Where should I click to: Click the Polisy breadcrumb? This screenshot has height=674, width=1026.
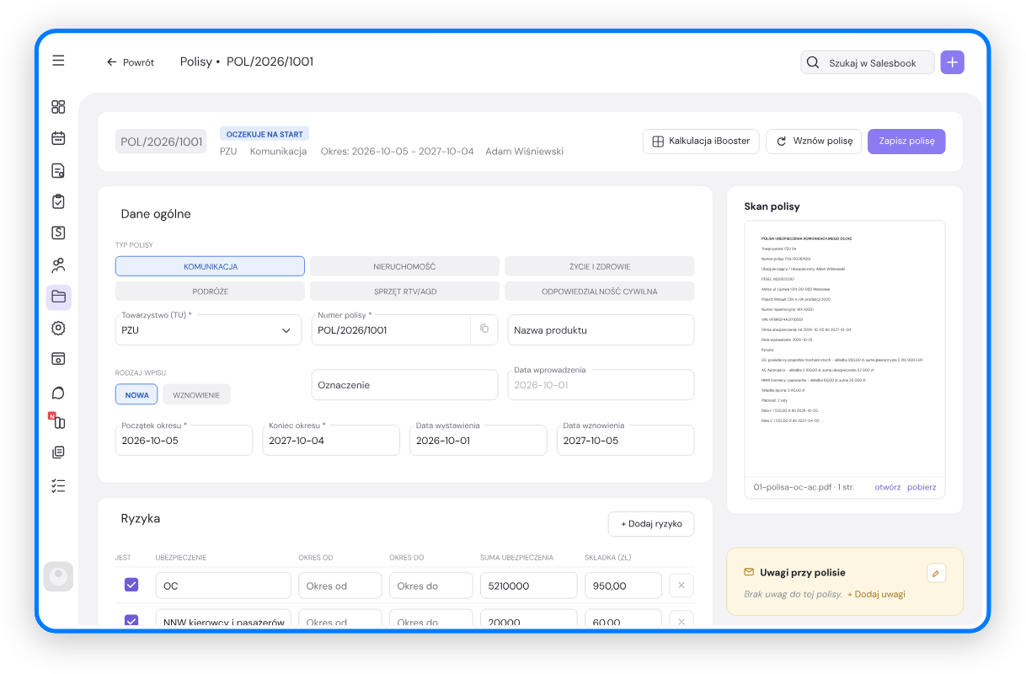coord(196,62)
